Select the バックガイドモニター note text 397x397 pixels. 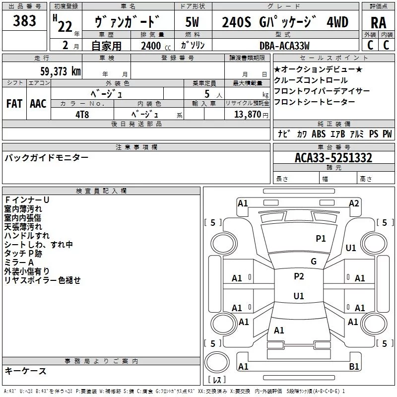coord(47,158)
